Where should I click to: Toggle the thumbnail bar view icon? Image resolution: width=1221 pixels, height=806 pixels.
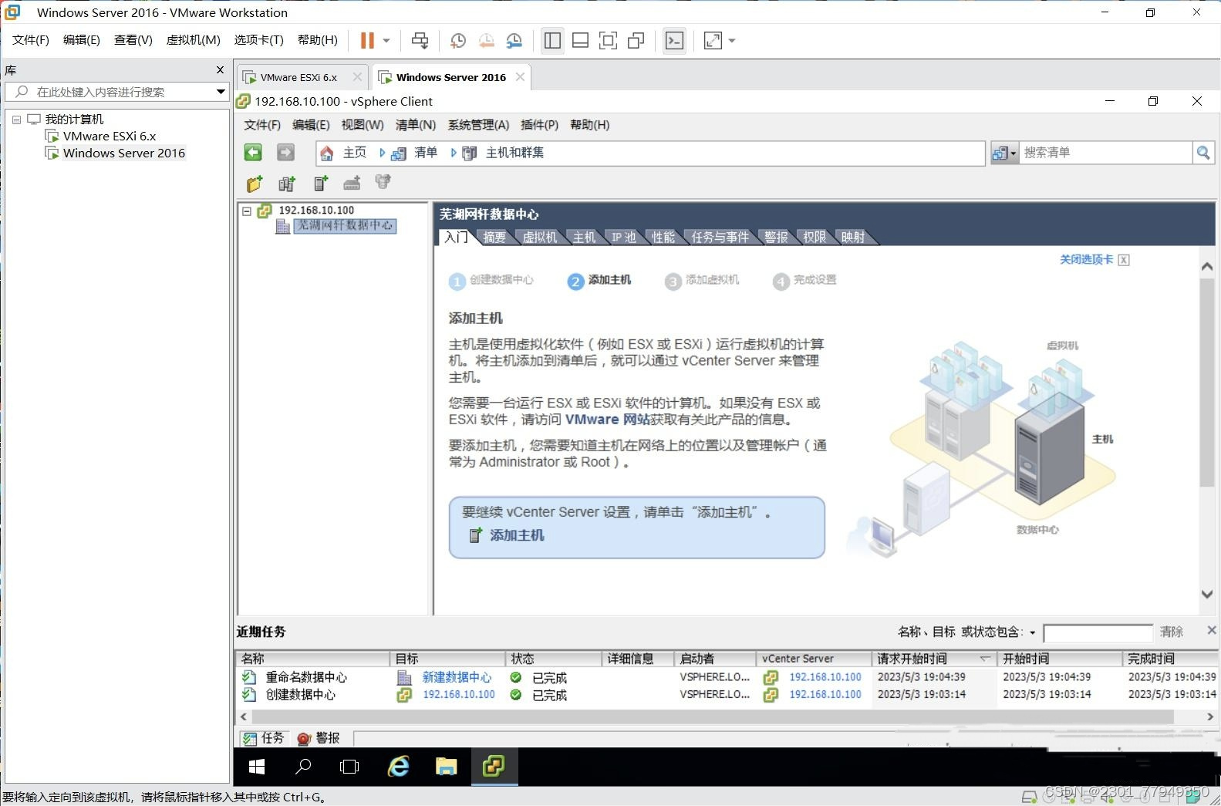tap(580, 40)
